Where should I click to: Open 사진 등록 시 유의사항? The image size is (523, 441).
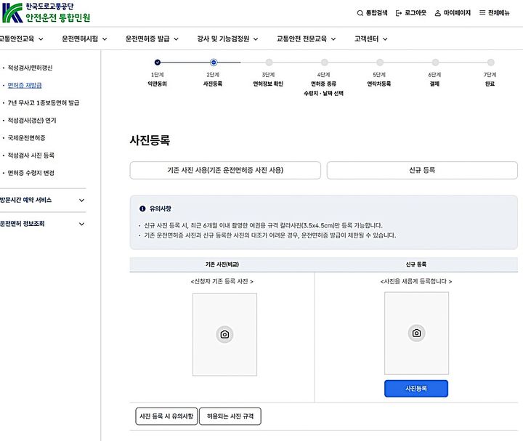(166, 416)
